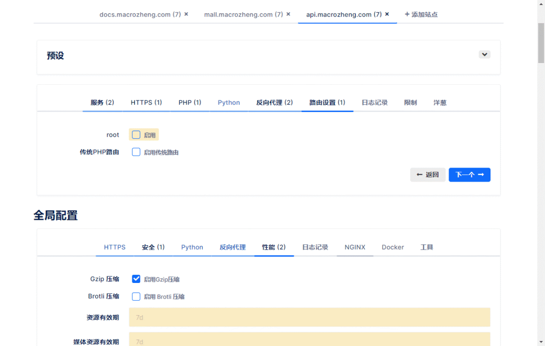Open the 服务 (2) site tab
The width and height of the screenshot is (545, 346).
pyautogui.click(x=102, y=102)
